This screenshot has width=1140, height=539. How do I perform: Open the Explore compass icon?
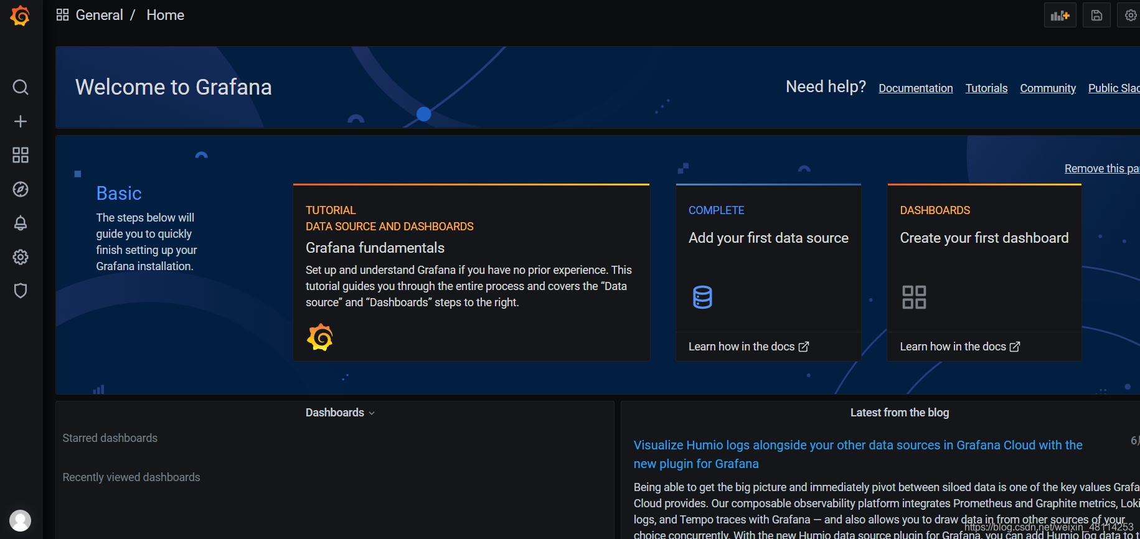point(21,189)
